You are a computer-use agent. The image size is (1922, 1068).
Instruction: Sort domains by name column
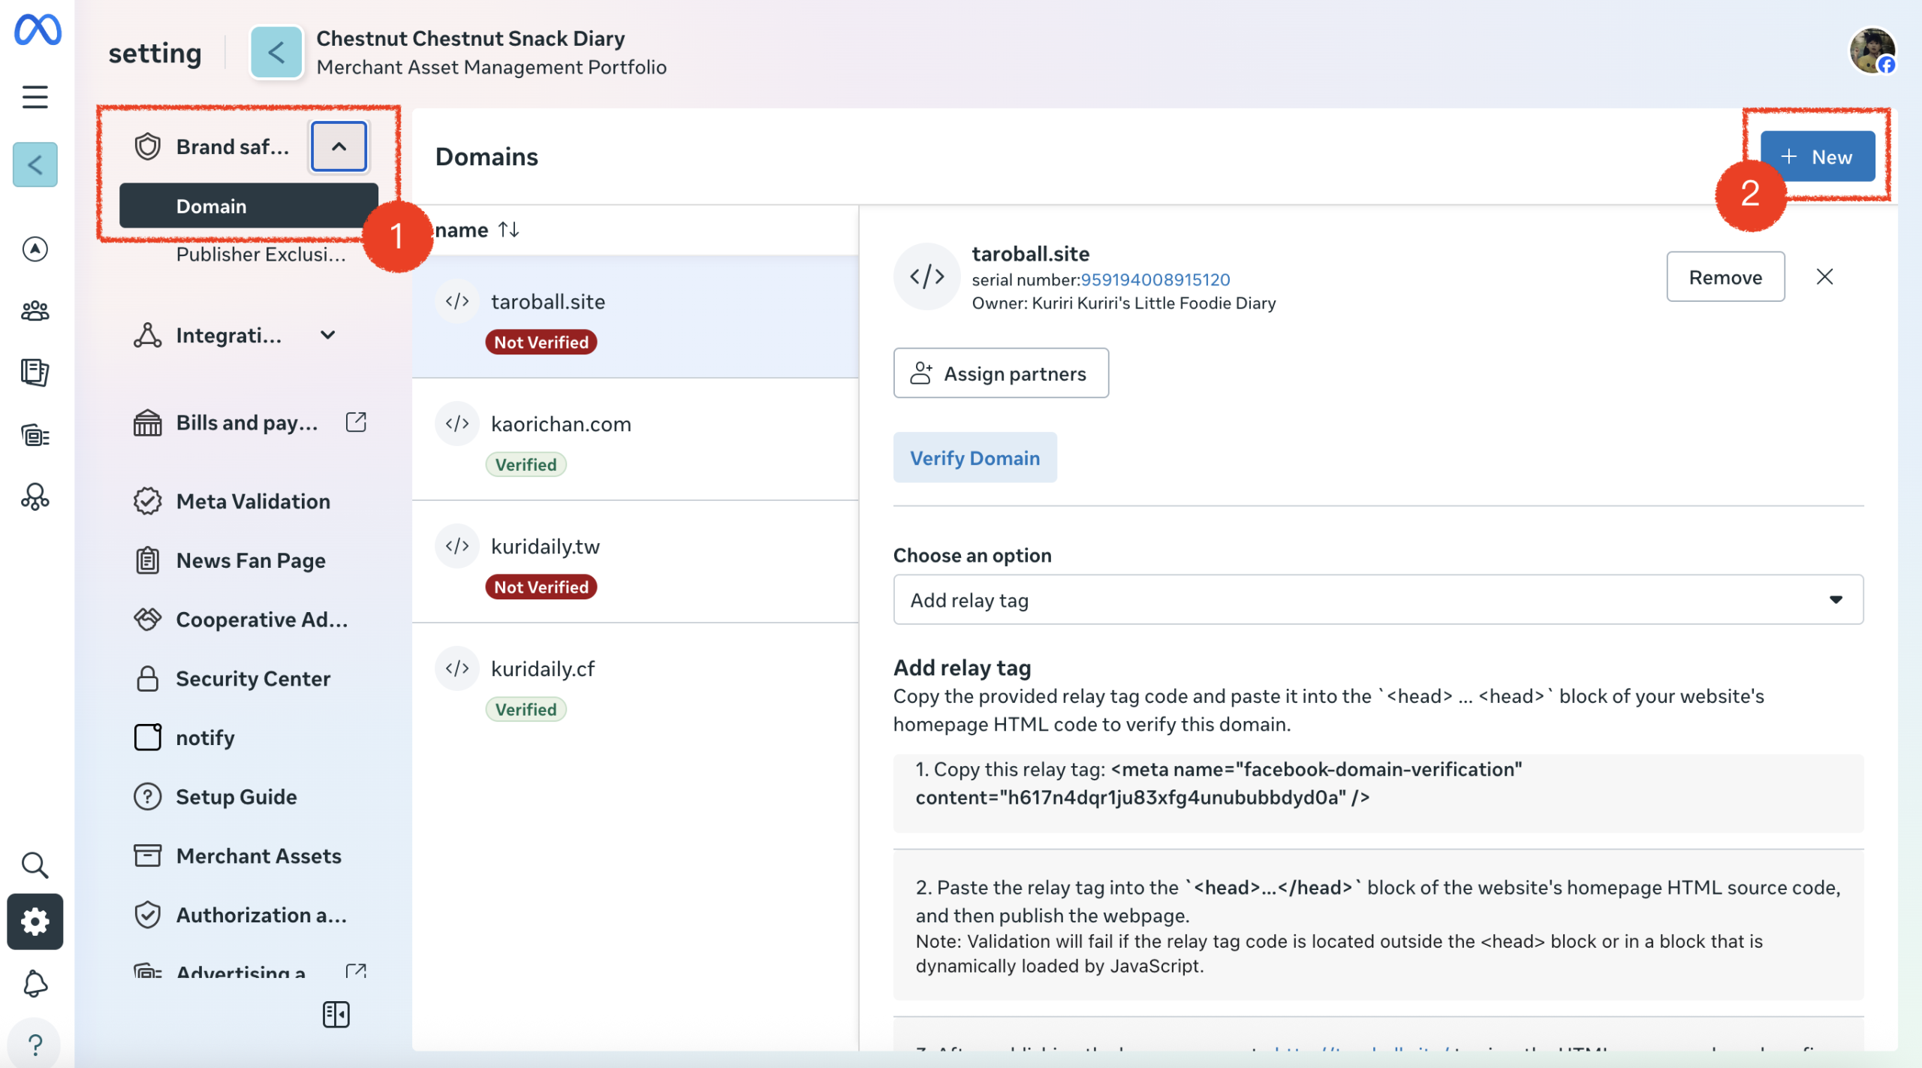pos(508,230)
